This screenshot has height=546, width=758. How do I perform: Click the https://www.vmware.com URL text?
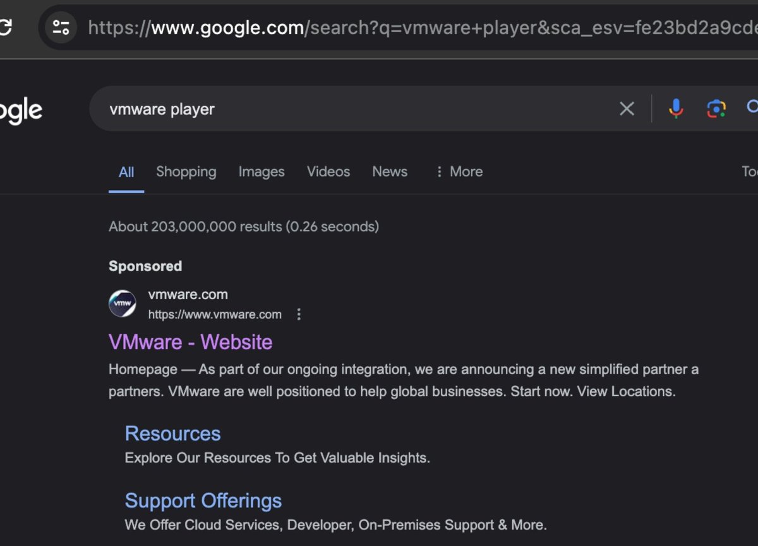click(215, 314)
